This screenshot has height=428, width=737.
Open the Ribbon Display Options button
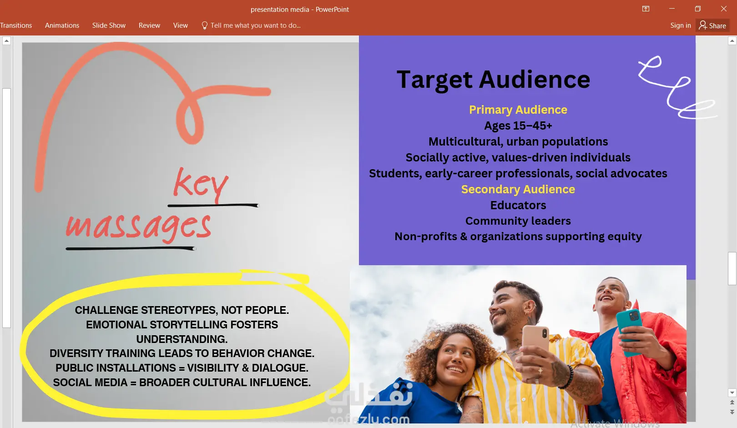click(646, 9)
